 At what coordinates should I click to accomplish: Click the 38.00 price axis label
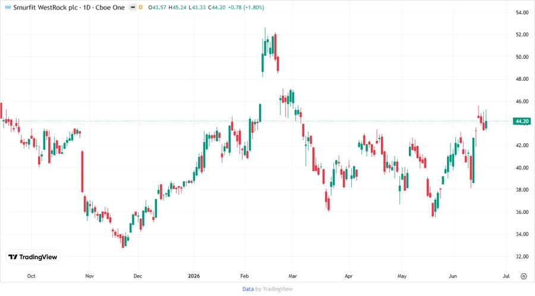click(522, 190)
